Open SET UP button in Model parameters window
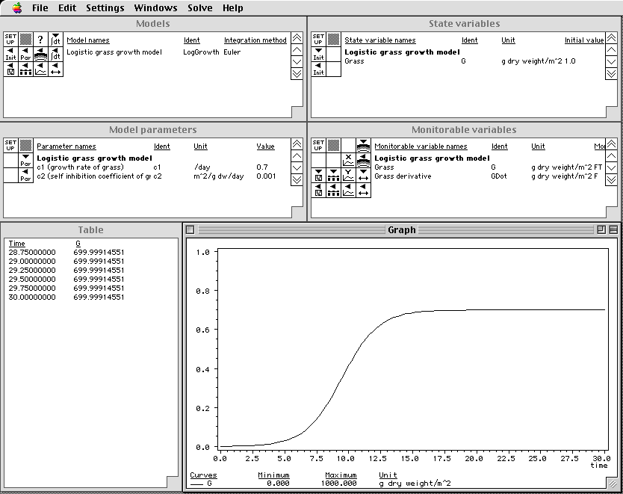623x494 pixels. (x=10, y=146)
